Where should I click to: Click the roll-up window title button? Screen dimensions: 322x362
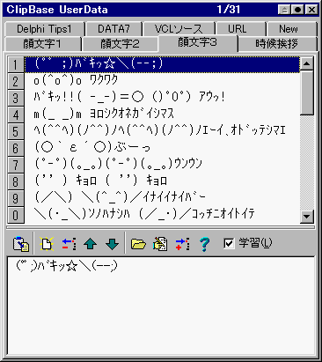pyautogui.click(x=284, y=10)
